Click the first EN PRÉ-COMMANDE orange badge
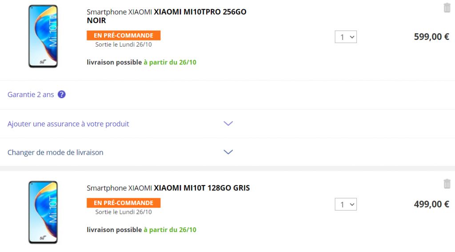455x252 pixels. [124, 35]
